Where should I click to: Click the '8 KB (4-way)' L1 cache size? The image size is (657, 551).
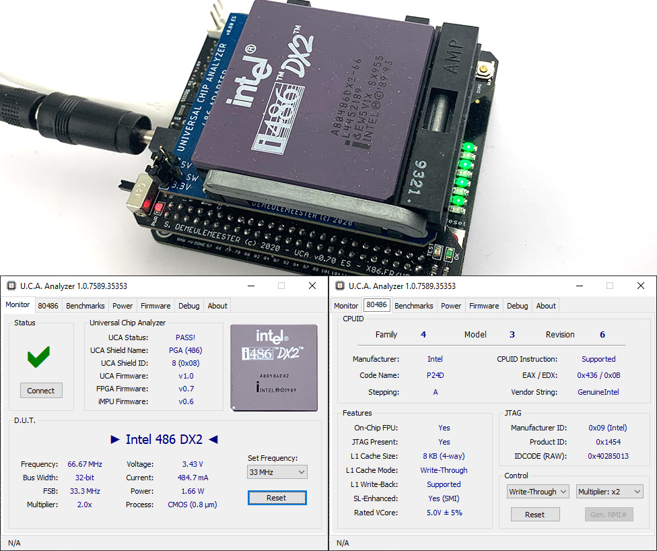(444, 456)
